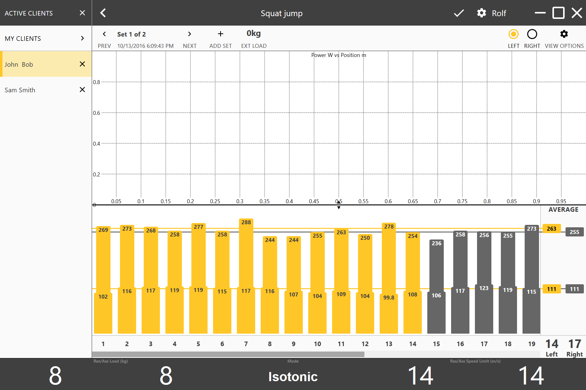Screen dimensions: 586x390
Task: Click the Res/Ass Speed Limit (m/s) label
Action: 475,361
